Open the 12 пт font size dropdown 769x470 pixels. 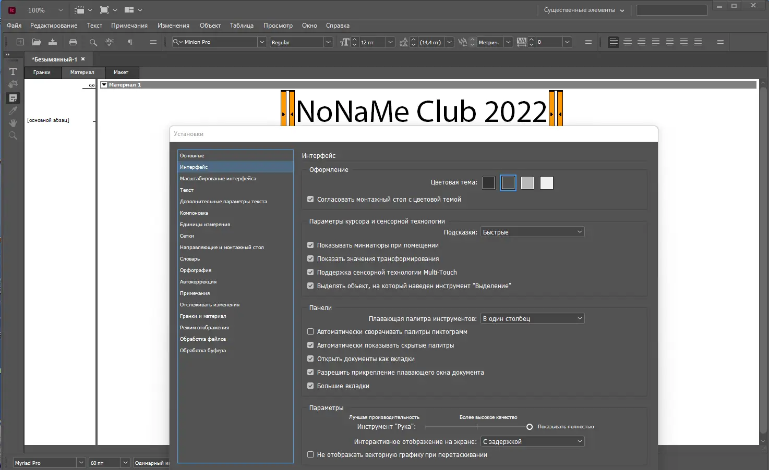click(390, 42)
